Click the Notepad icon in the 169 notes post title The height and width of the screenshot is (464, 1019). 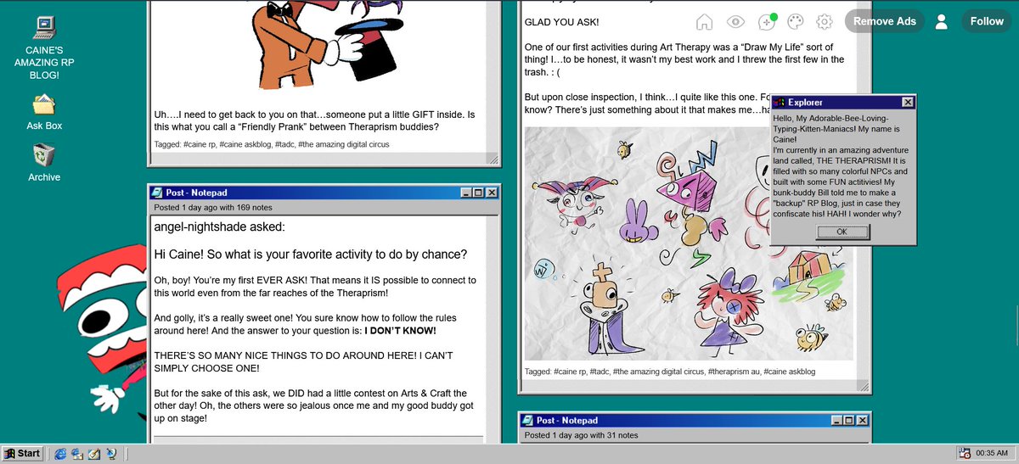click(159, 193)
